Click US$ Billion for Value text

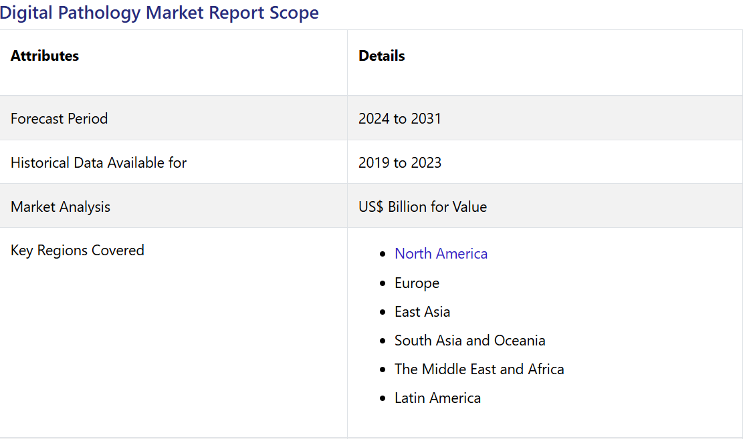(423, 207)
